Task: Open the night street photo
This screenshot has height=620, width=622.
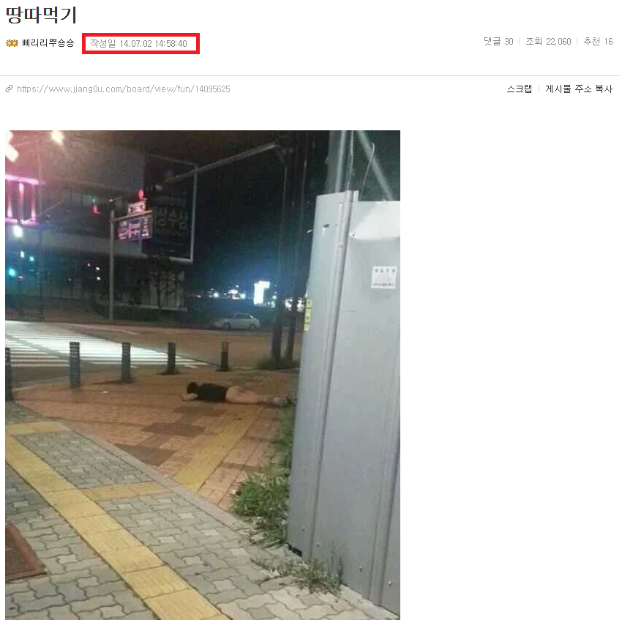Action: click(x=203, y=375)
